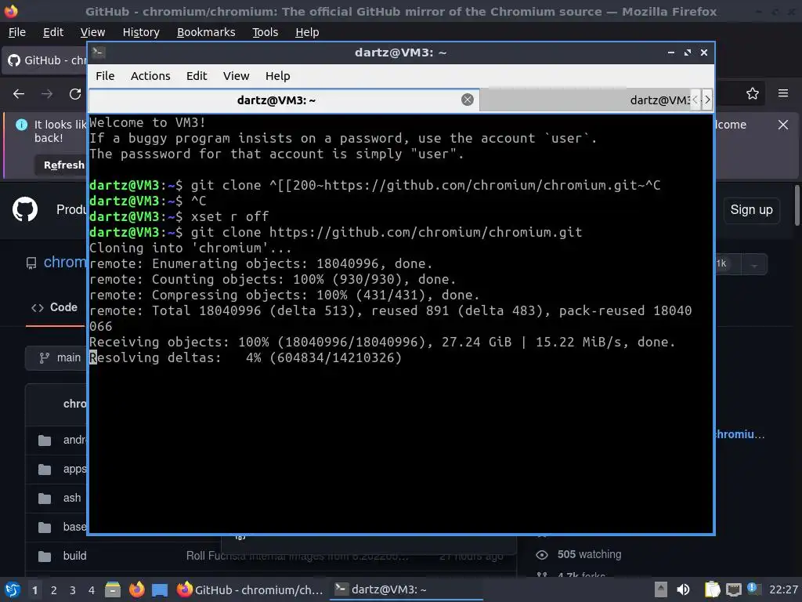Click the eye icon beside 505 watching
Viewport: 802px width, 602px height.
click(x=542, y=555)
